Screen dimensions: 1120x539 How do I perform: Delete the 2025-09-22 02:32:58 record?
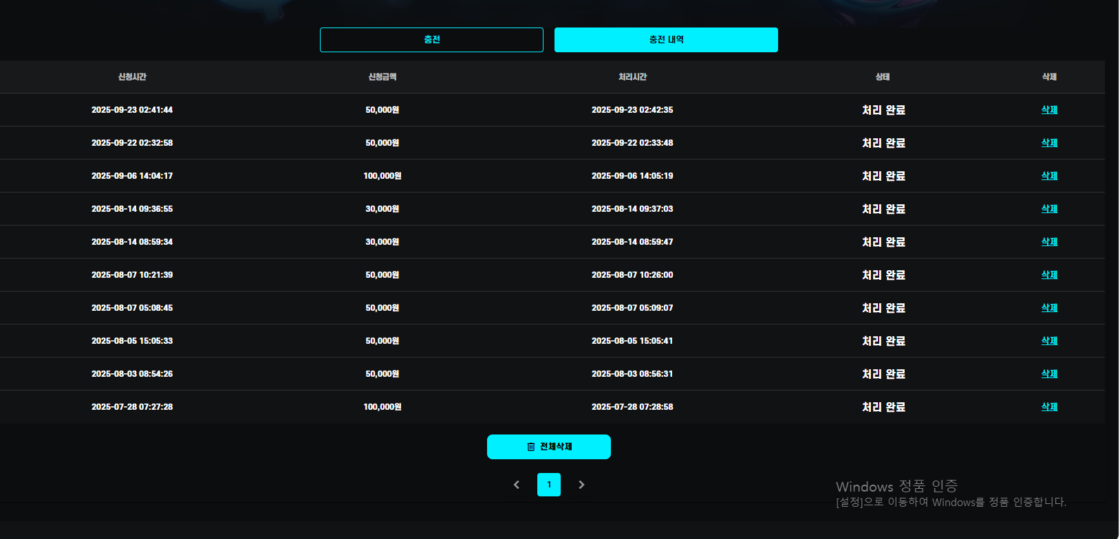coord(1049,143)
